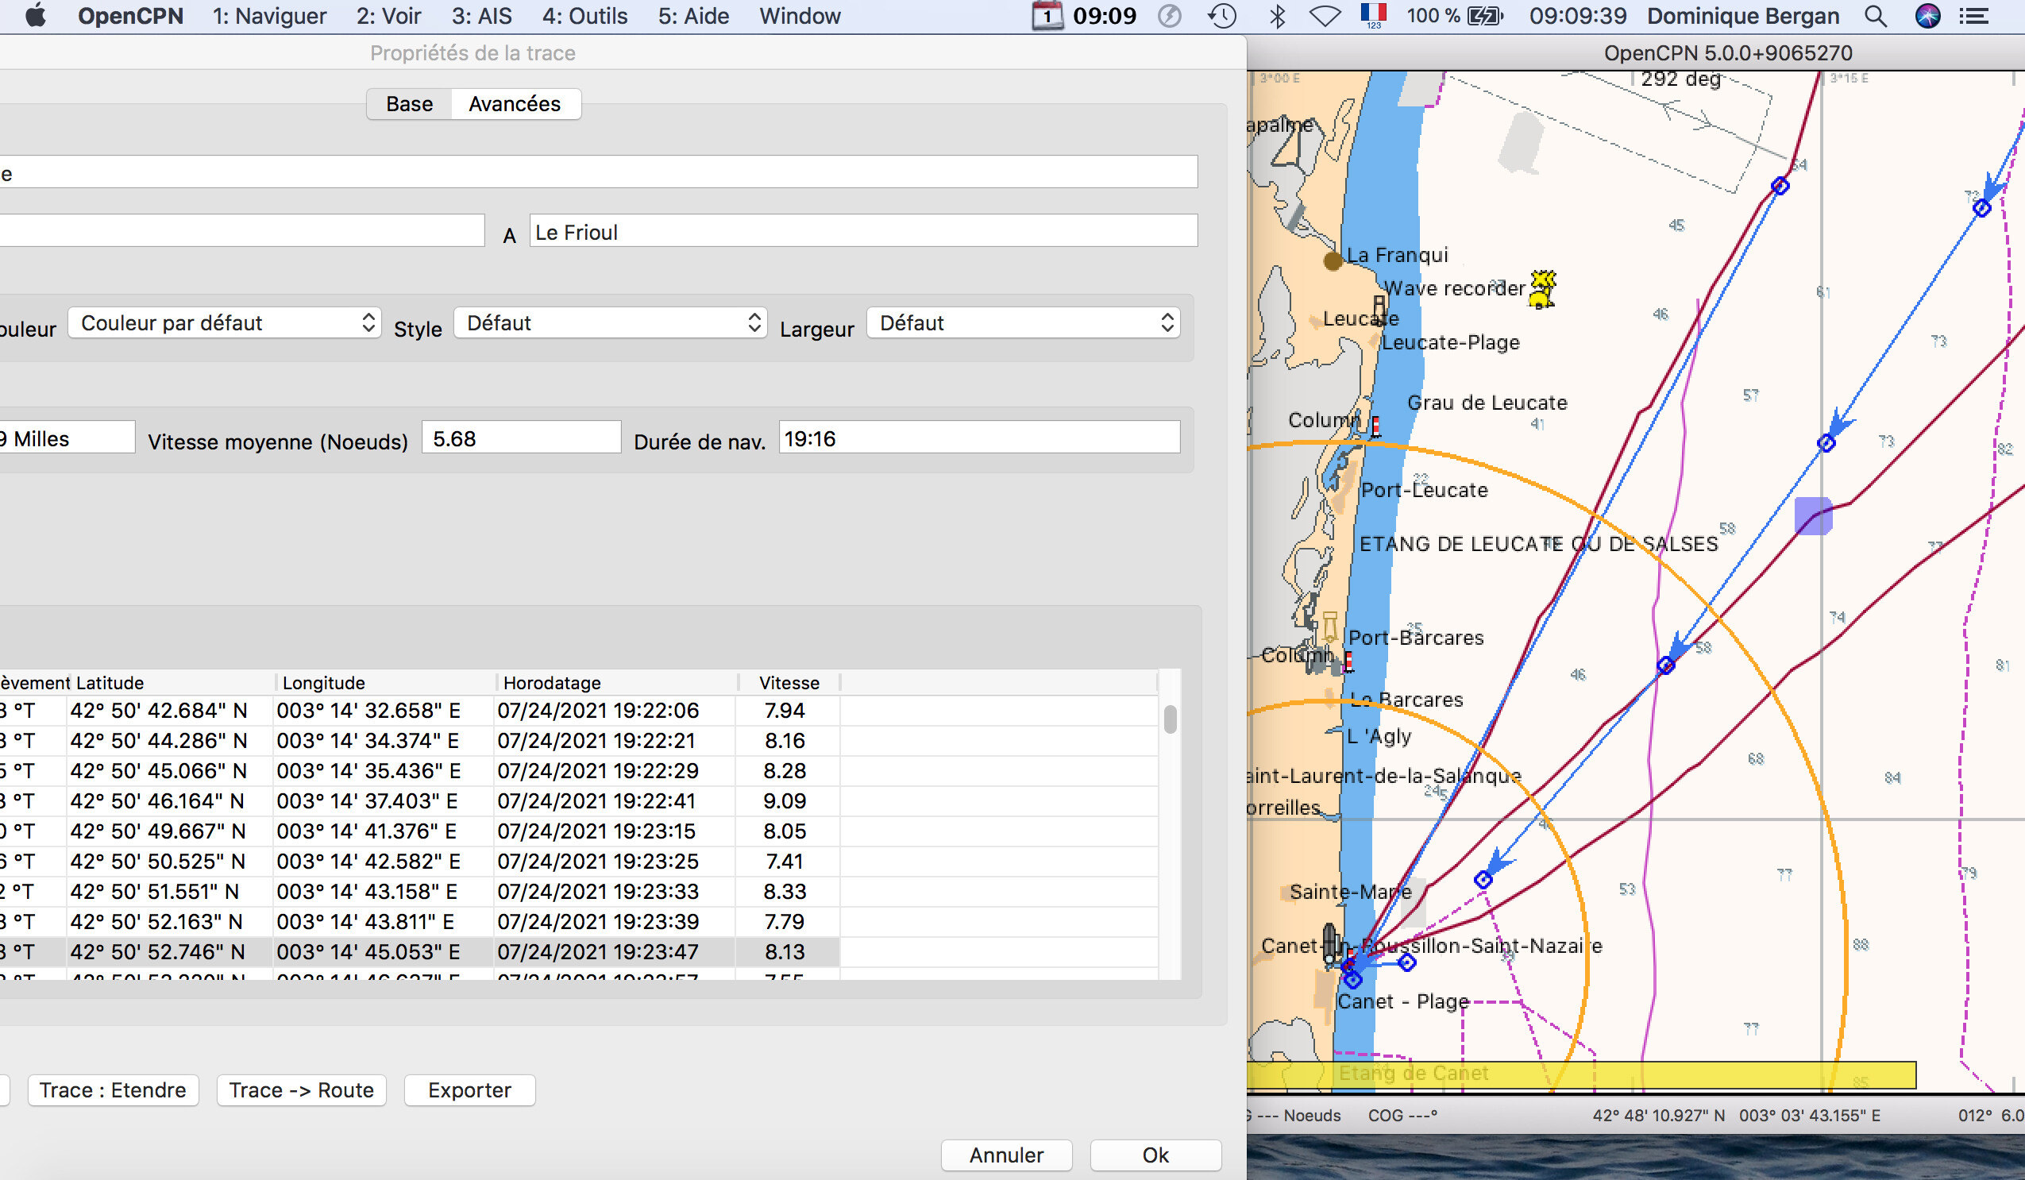Open the 2: Voir menu
The image size is (2025, 1180).
[x=389, y=16]
